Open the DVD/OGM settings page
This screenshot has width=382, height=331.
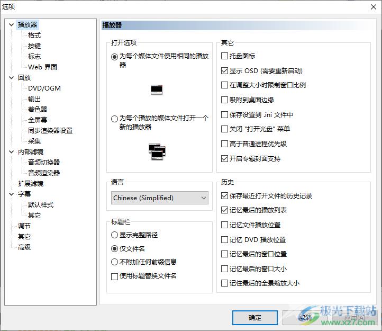(x=44, y=88)
